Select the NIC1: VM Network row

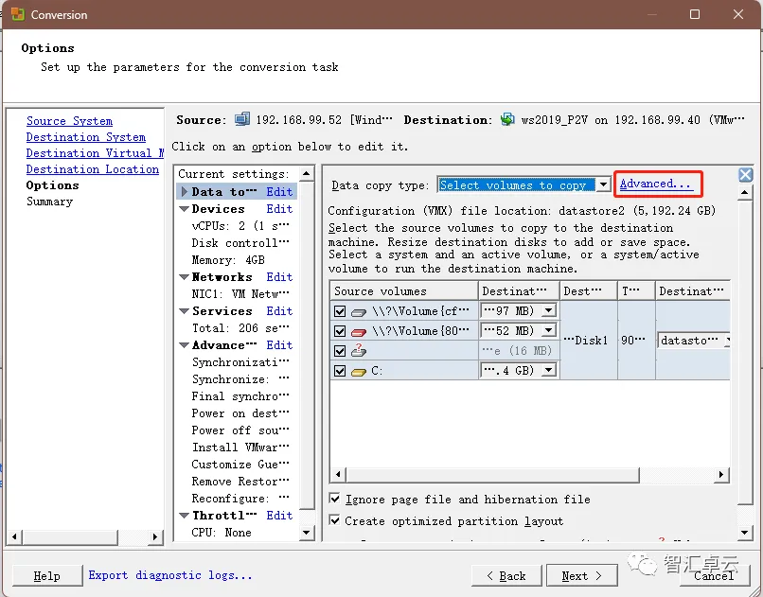point(240,294)
